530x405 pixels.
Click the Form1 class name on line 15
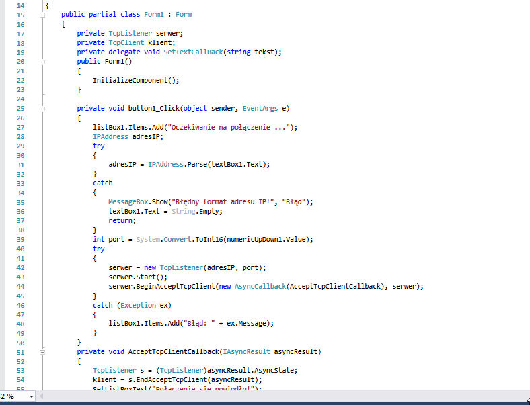pos(154,15)
